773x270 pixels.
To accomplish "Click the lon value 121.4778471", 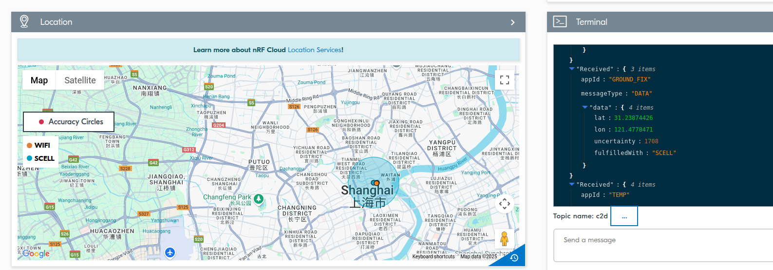I will (633, 130).
